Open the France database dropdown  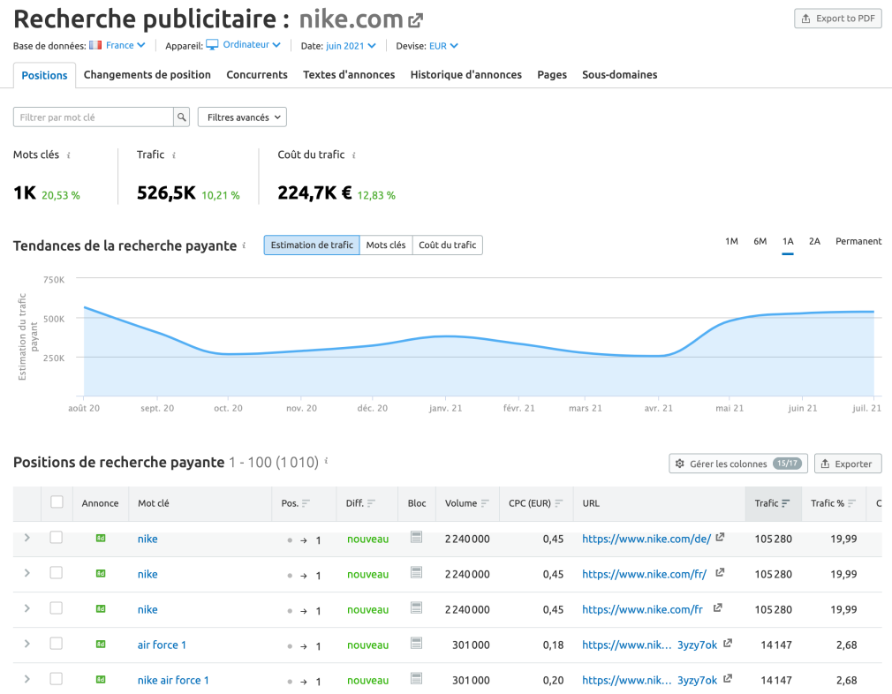125,45
